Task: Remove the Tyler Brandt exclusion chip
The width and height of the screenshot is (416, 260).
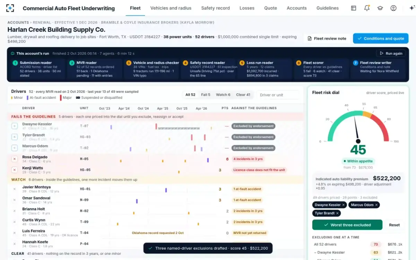Action: 337,213
